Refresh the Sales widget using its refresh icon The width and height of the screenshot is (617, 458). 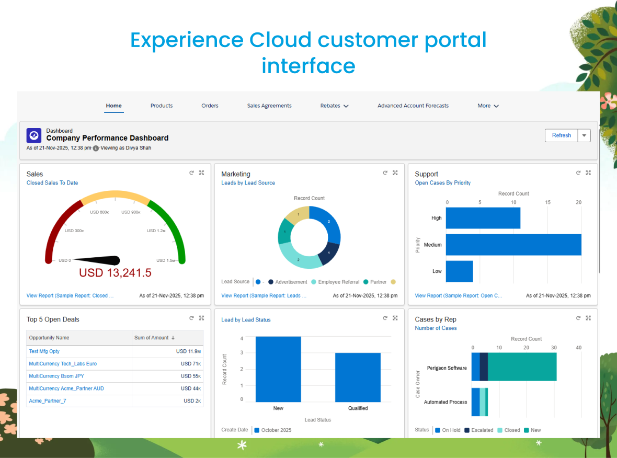tap(192, 173)
